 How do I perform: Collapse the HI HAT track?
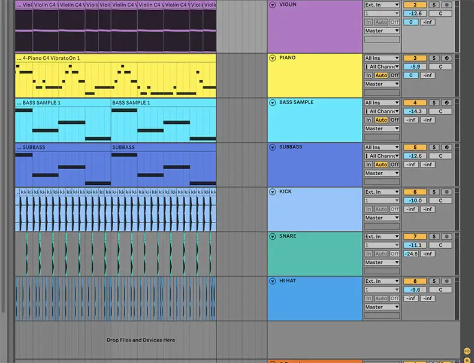[273, 281]
